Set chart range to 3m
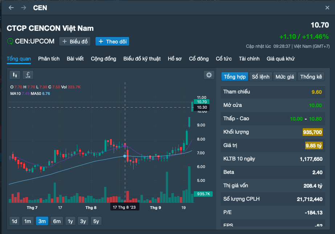The image size is (335, 234). tap(42, 221)
